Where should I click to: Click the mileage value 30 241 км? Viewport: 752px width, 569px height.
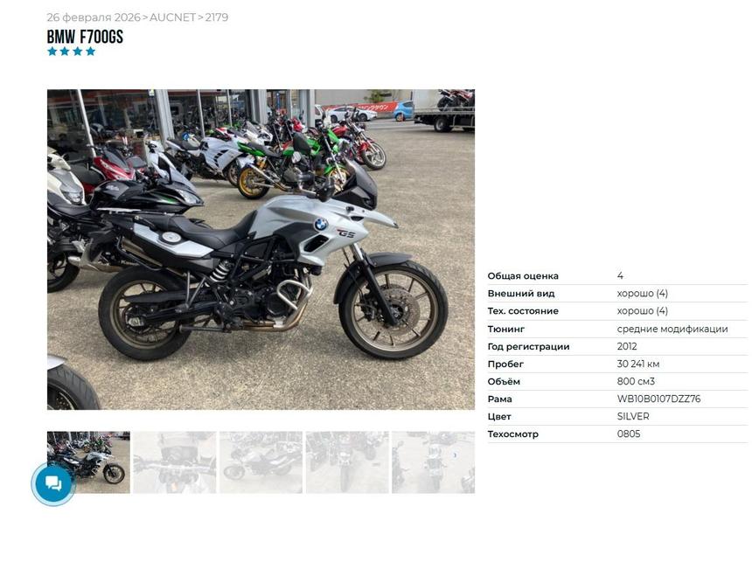tap(637, 364)
